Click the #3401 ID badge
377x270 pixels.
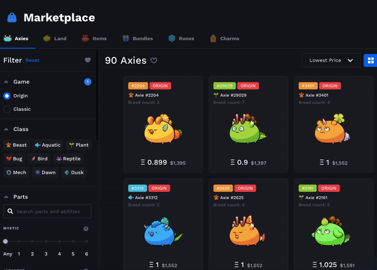308,86
